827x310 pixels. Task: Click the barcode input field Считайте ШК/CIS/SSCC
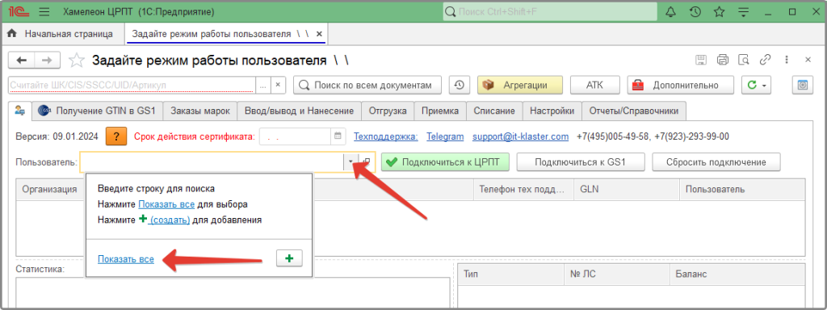coord(132,85)
